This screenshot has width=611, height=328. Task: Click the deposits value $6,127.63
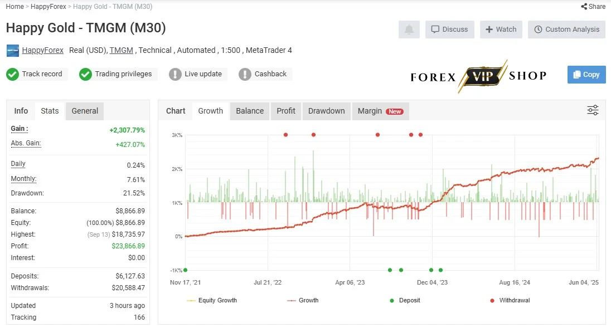click(x=130, y=276)
